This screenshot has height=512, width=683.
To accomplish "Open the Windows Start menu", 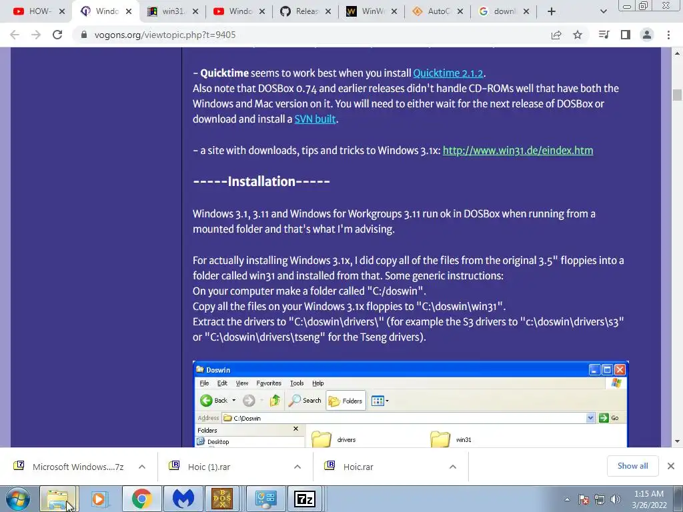I will point(17,499).
